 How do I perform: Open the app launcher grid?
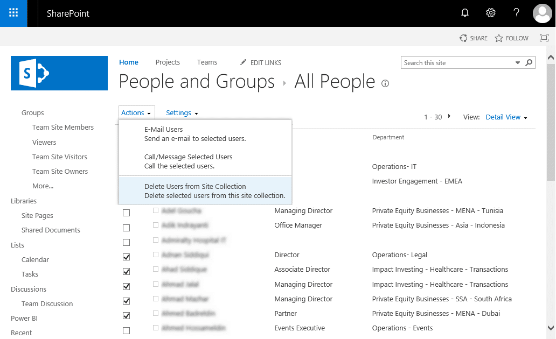click(13, 13)
